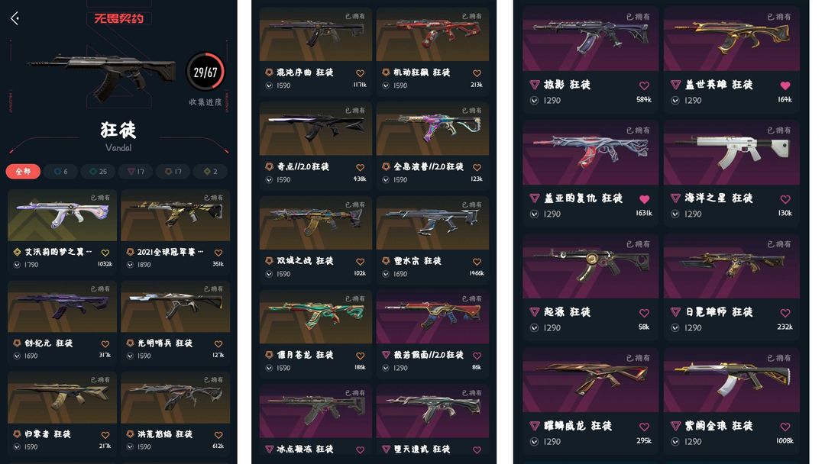Open the 侵月苍龙 狂徒 skin name
This screenshot has height=464, width=825.
(x=305, y=355)
